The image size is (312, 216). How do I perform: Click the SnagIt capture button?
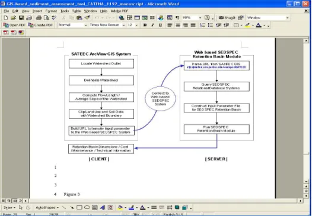pos(227,18)
